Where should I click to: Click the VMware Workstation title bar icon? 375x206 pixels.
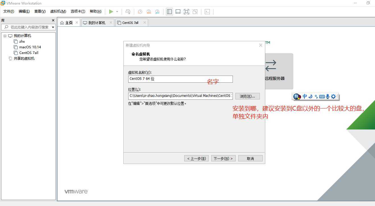point(3,3)
